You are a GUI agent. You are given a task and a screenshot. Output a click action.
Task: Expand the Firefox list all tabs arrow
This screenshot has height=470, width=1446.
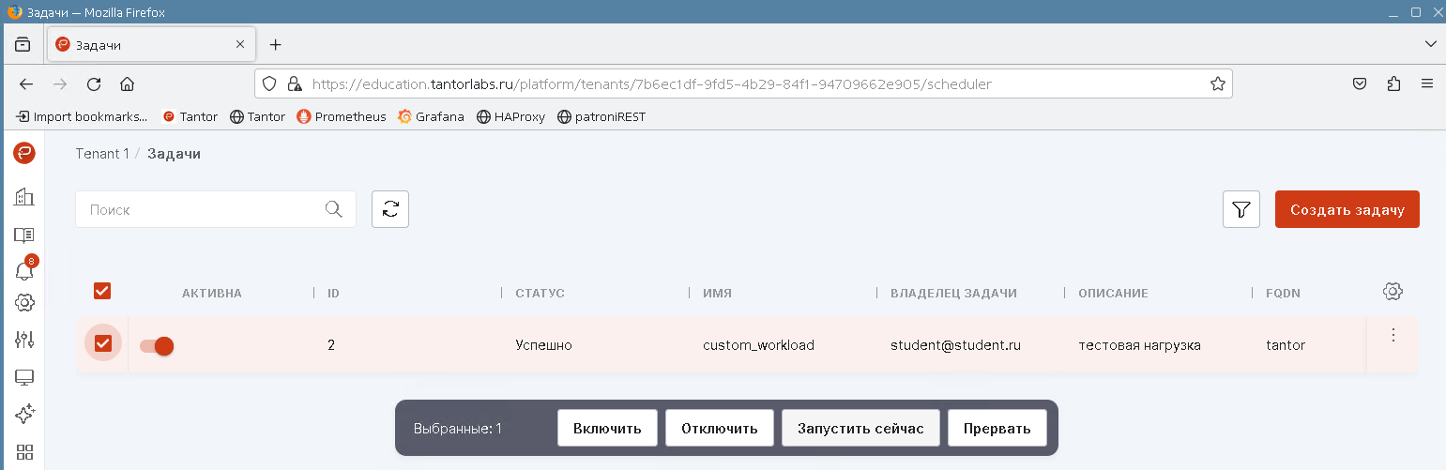(x=1430, y=44)
